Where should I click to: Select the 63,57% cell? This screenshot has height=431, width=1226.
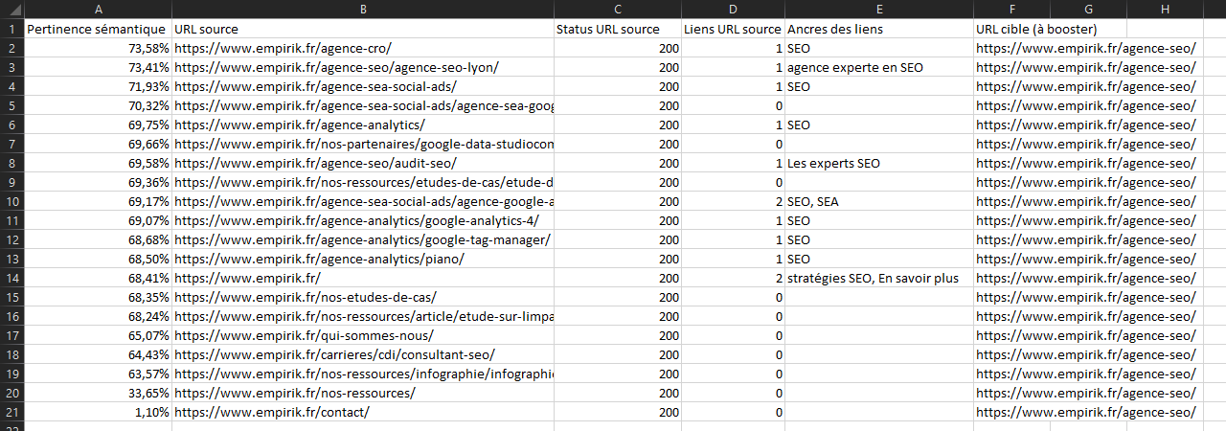click(98, 374)
